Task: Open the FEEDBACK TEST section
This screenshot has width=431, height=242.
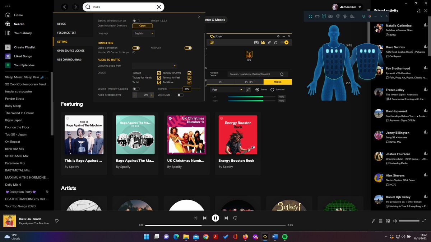Action: point(66,33)
